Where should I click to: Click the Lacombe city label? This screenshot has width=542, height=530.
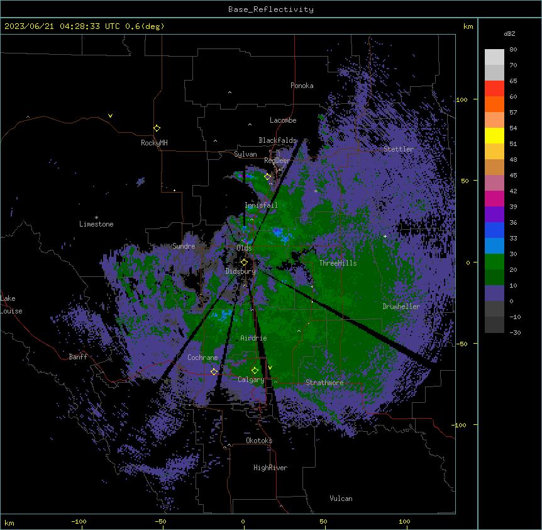[283, 120]
